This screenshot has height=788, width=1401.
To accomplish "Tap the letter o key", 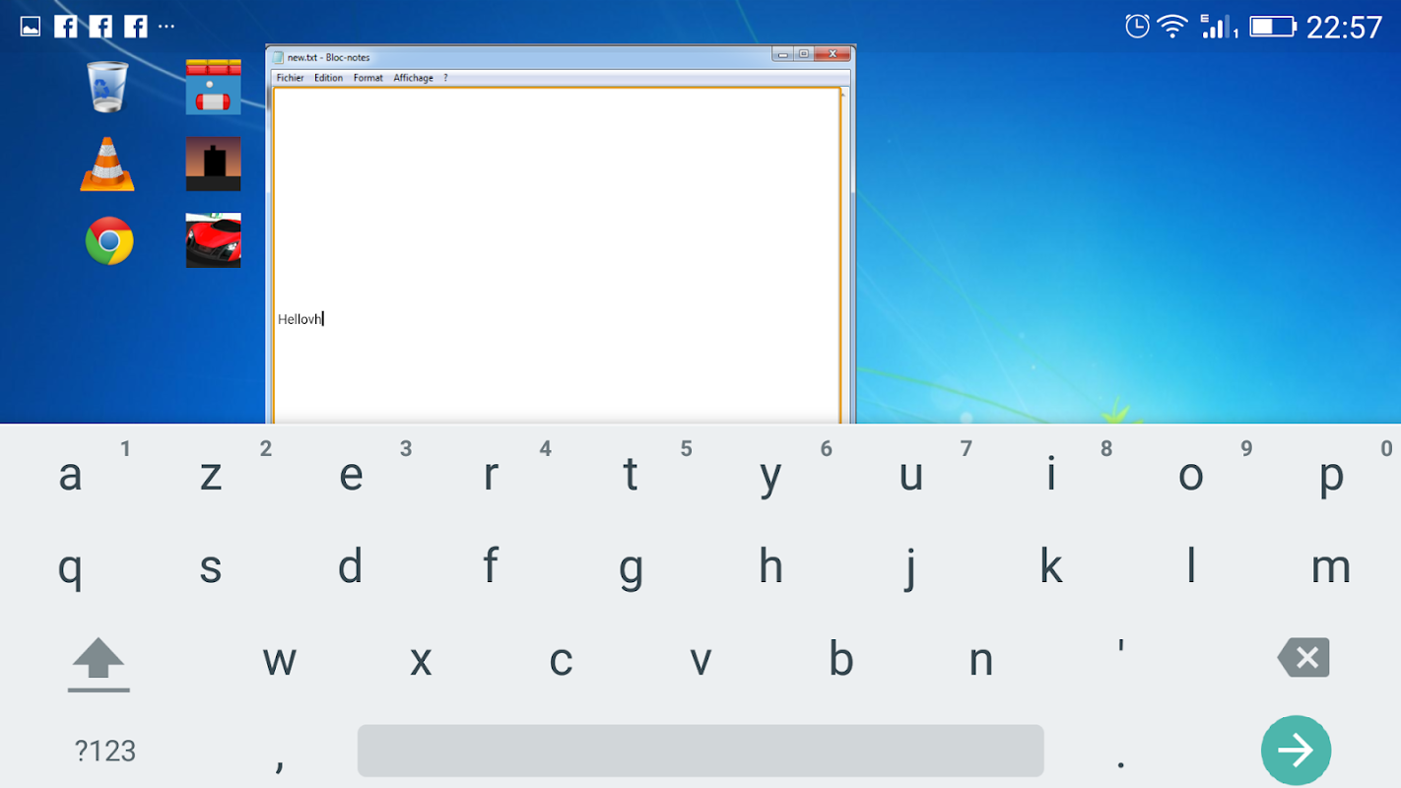I will tap(1191, 475).
